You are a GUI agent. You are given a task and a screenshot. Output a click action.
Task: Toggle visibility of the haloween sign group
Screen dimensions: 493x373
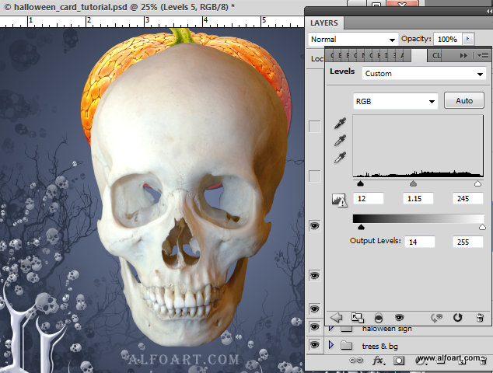point(314,329)
